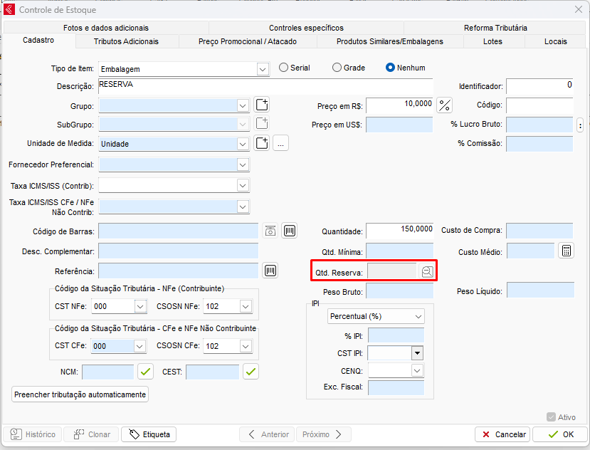The width and height of the screenshot is (590, 450).
Task: Expand the IPI Percentual (%) dropdown
Action: pyautogui.click(x=417, y=315)
